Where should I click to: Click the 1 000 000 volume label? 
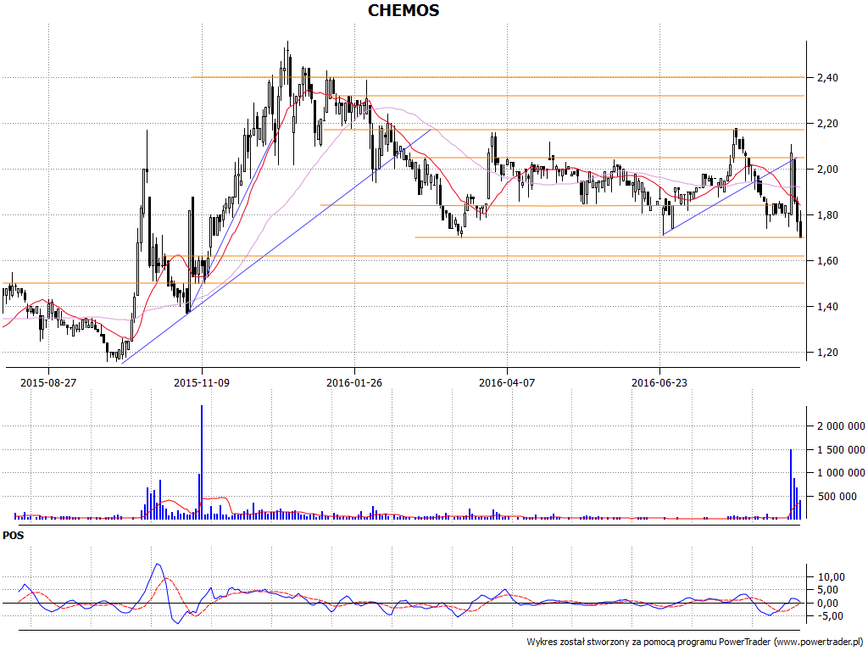pos(840,473)
